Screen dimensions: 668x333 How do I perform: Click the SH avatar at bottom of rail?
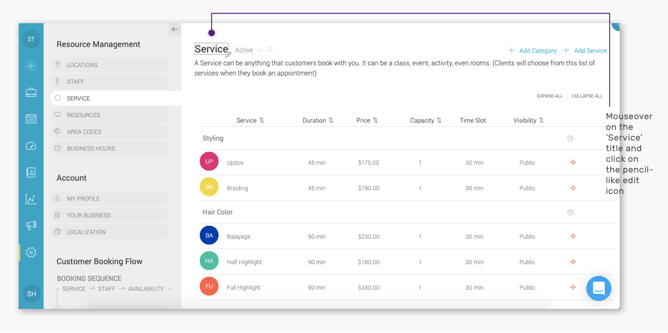tap(32, 294)
